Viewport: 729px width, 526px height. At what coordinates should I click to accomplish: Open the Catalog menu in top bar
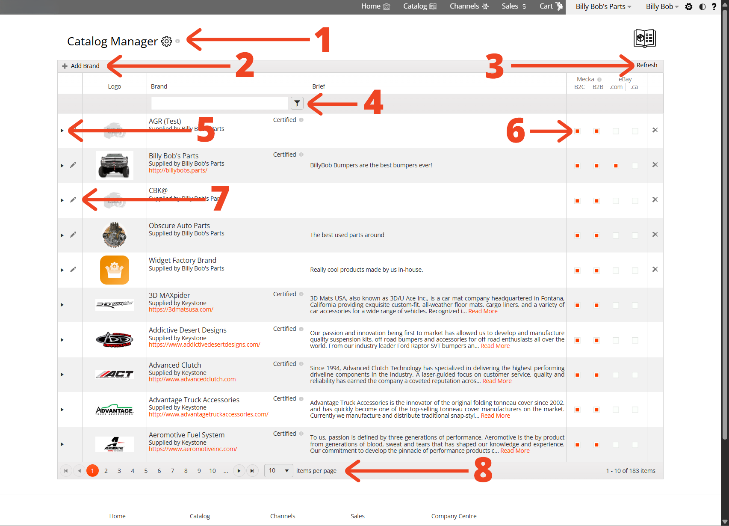[x=420, y=6]
